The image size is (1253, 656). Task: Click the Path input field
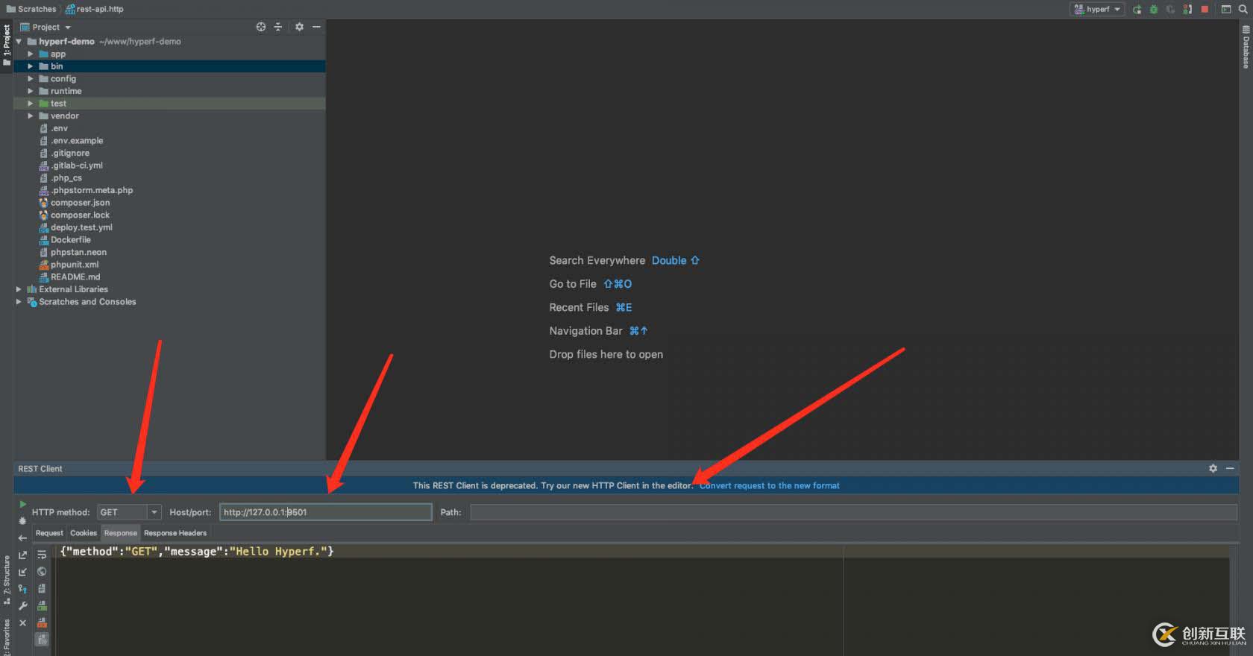[852, 512]
